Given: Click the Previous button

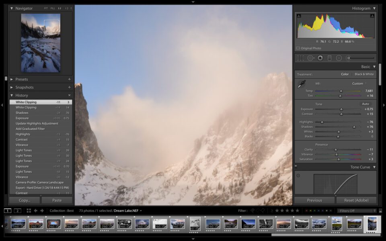Looking at the screenshot, I should 314,200.
